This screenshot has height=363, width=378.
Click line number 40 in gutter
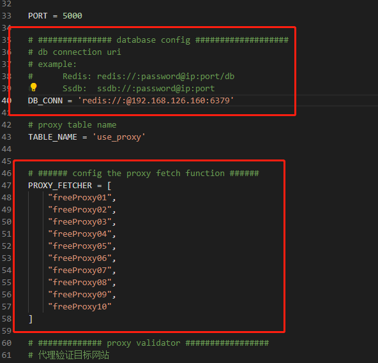[6, 100]
